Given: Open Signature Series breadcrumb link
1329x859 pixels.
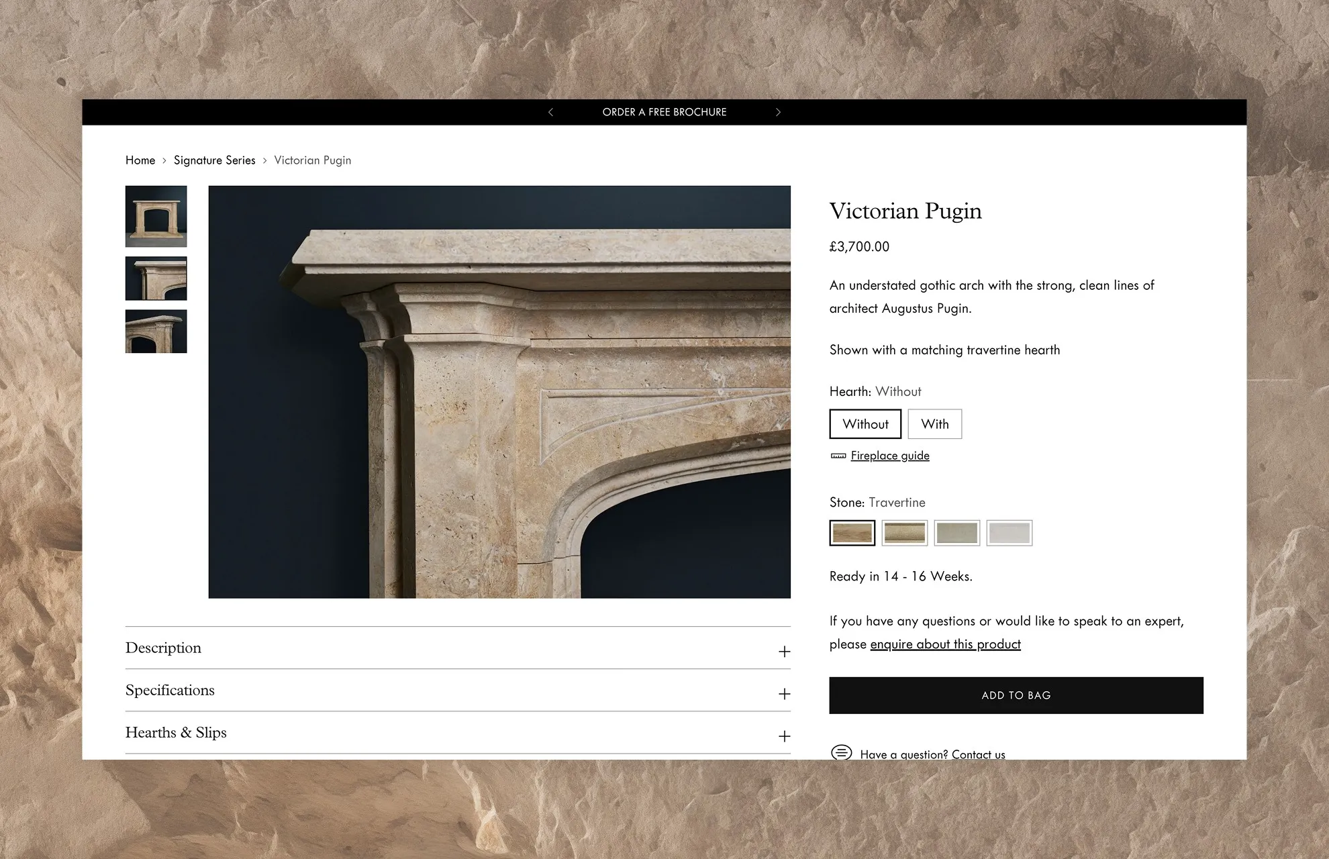Looking at the screenshot, I should 214,160.
